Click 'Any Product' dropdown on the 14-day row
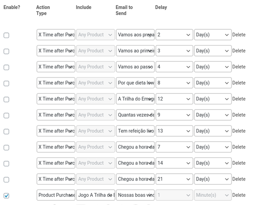This screenshot has width=254, height=205. pos(96,163)
